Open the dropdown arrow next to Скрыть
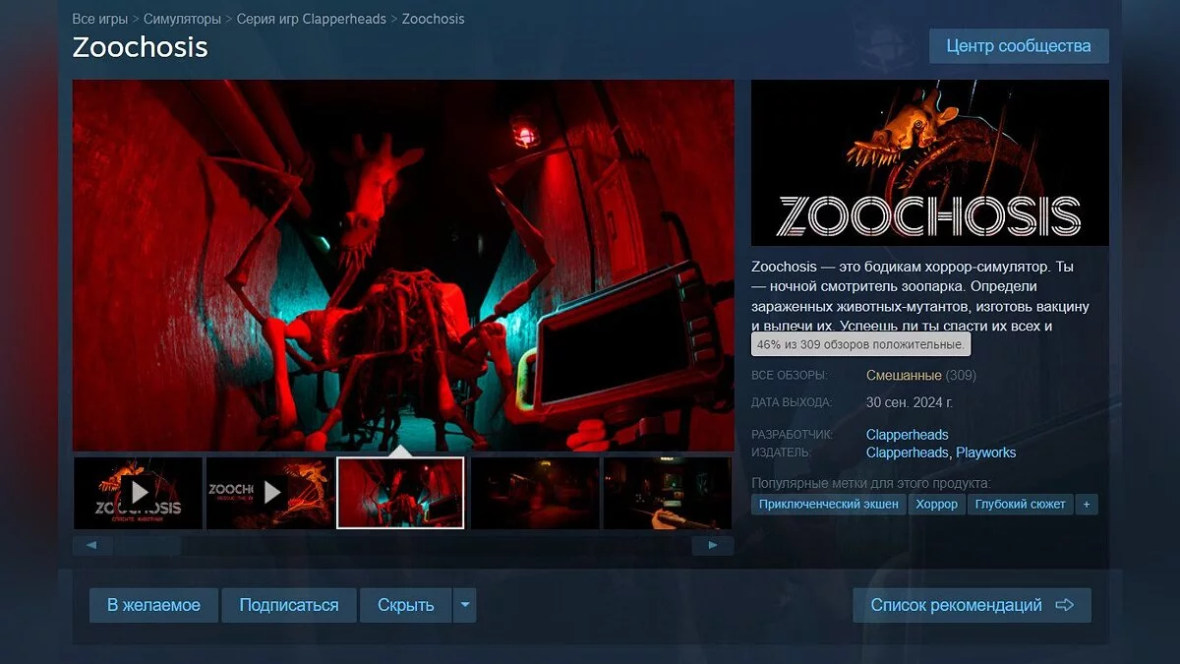This screenshot has width=1180, height=664. point(464,605)
